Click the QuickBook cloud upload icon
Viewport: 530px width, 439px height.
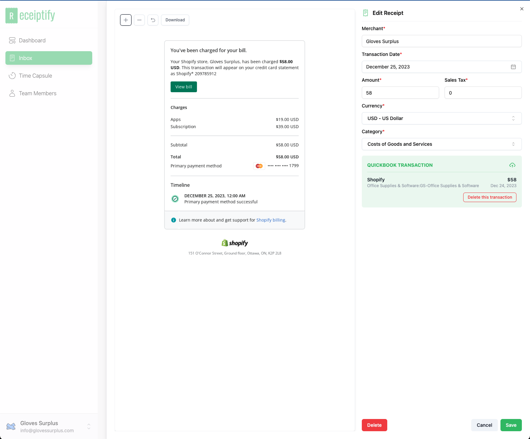512,165
